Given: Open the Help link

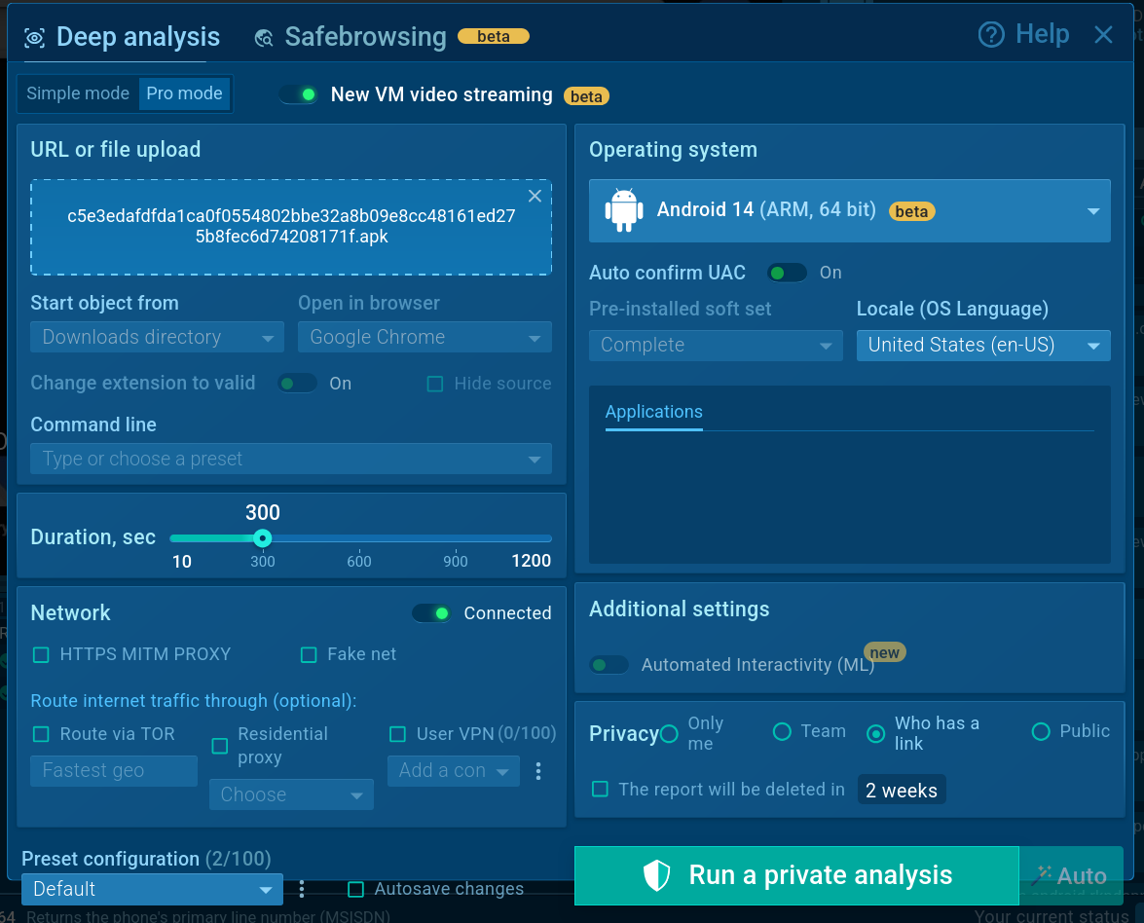Looking at the screenshot, I should tap(1023, 34).
